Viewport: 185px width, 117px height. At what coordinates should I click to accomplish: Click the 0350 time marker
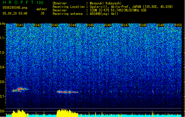[178, 25]
